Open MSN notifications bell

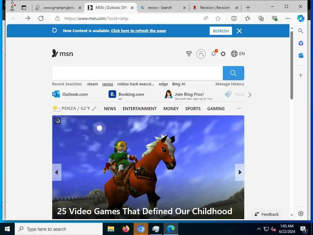click(x=214, y=54)
